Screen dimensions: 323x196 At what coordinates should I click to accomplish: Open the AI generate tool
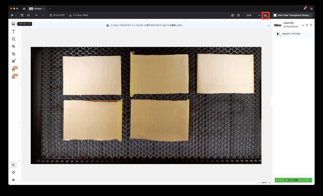coord(13,77)
